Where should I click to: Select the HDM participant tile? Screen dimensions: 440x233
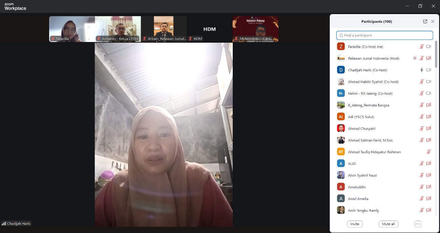[209, 29]
